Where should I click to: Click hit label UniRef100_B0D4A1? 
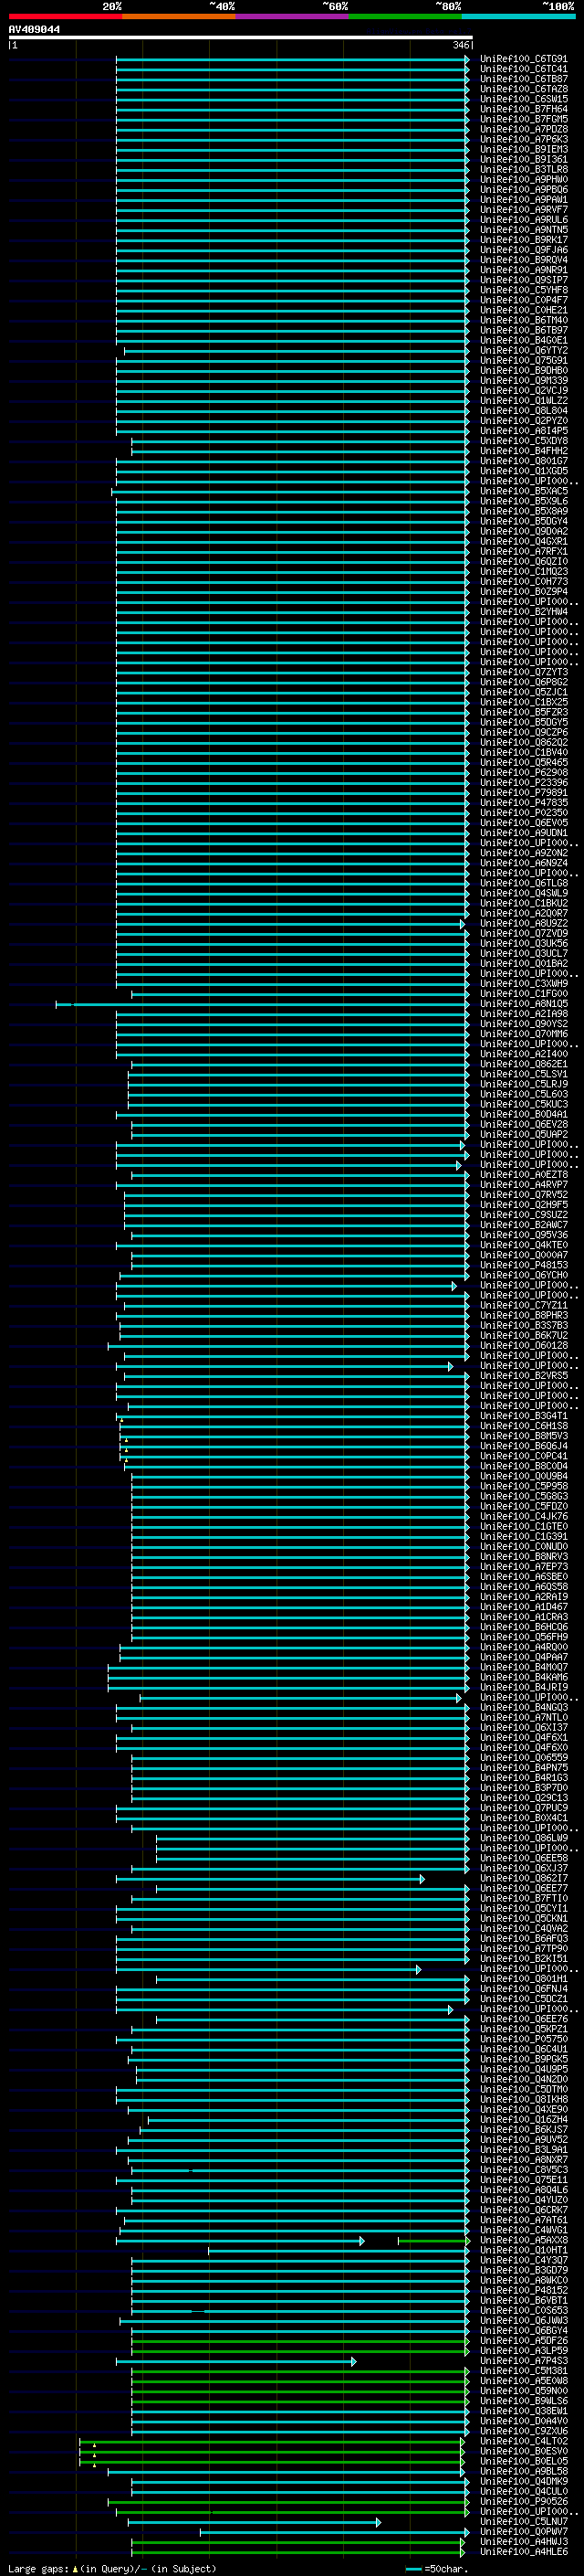523,1114
